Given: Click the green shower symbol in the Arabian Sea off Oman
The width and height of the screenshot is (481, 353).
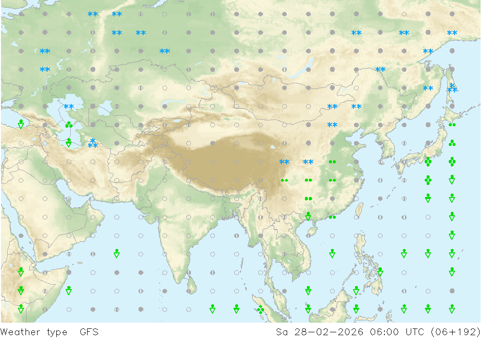Looking at the screenshot, I should pyautogui.click(x=116, y=254).
